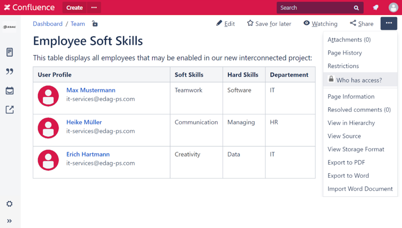This screenshot has height=228, width=402.
Task: Choose Page History menu entry
Action: (344, 53)
